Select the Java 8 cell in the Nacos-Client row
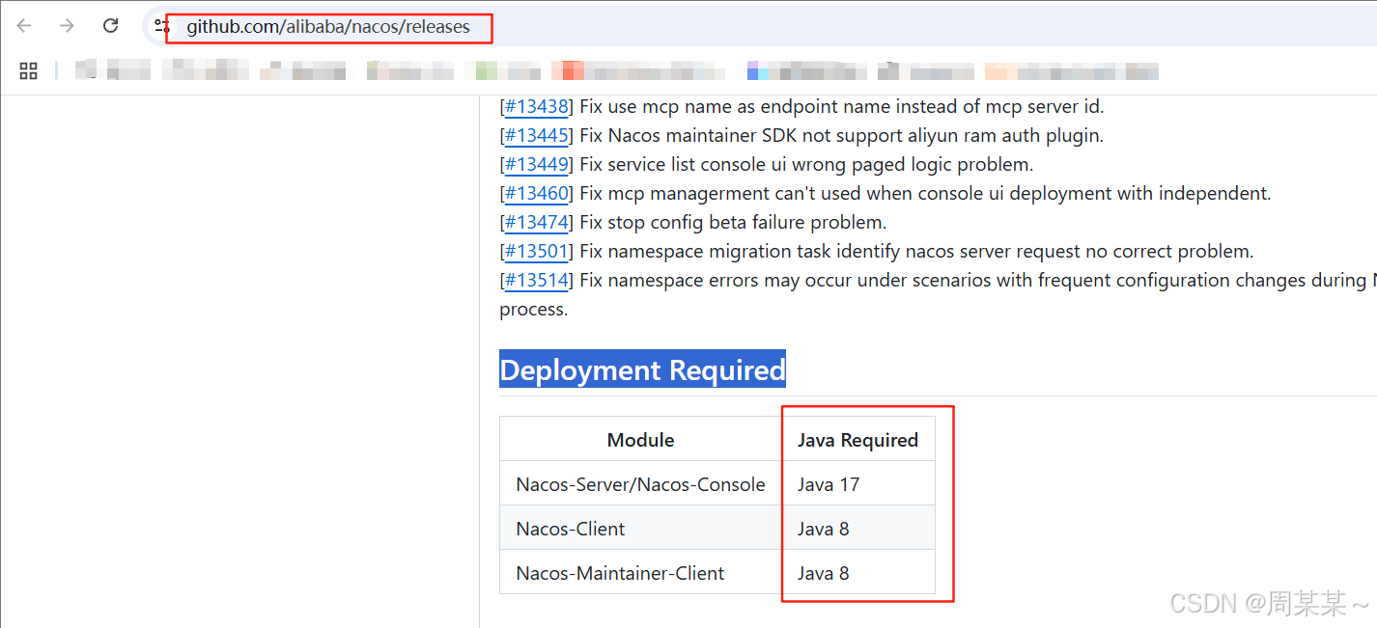The height and width of the screenshot is (628, 1377). pos(857,529)
